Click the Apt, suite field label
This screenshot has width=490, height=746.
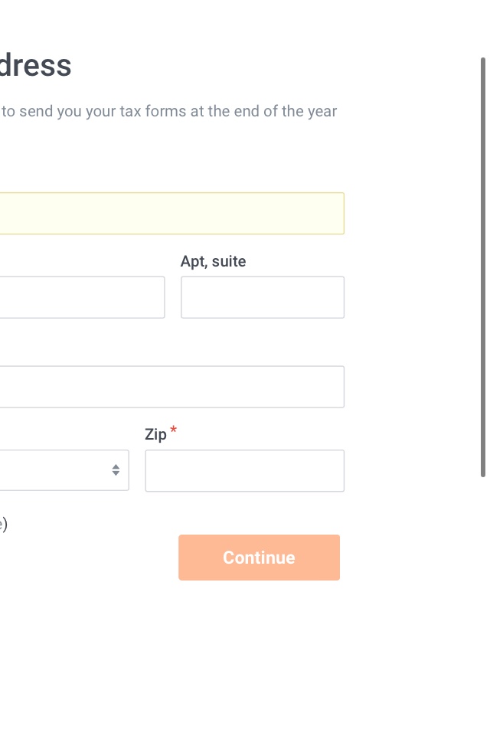coord(213,261)
